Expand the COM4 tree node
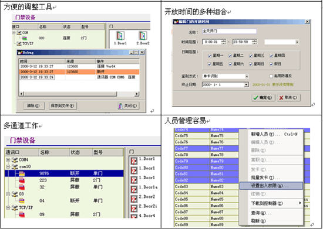 coord(8,159)
